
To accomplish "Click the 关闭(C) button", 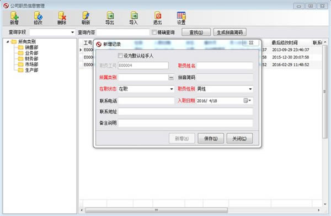I will point(239,138).
